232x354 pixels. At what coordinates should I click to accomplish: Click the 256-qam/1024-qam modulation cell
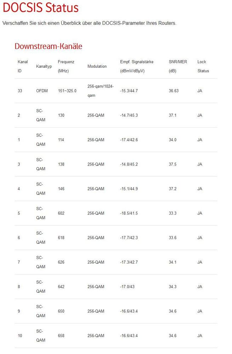coord(101,91)
